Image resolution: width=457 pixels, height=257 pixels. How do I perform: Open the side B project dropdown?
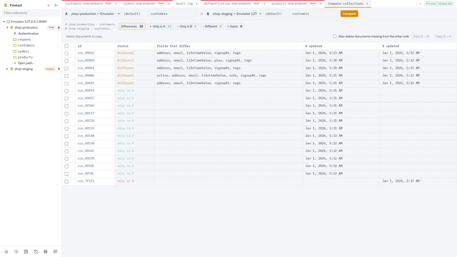236,14
